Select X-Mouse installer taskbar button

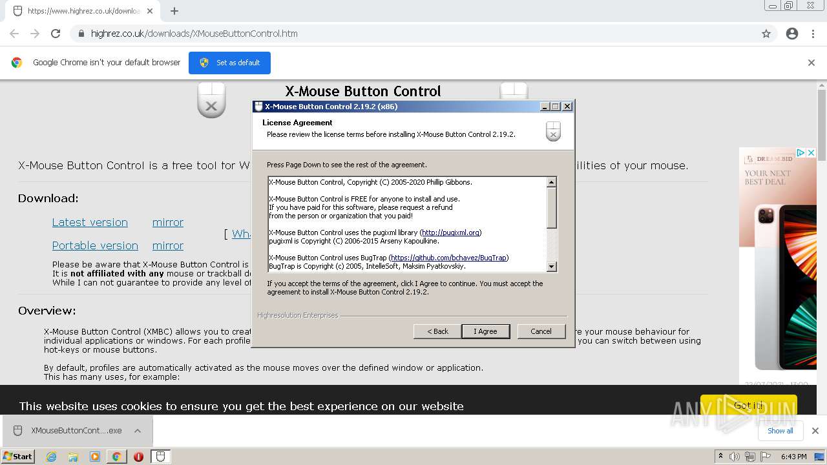[x=160, y=457]
